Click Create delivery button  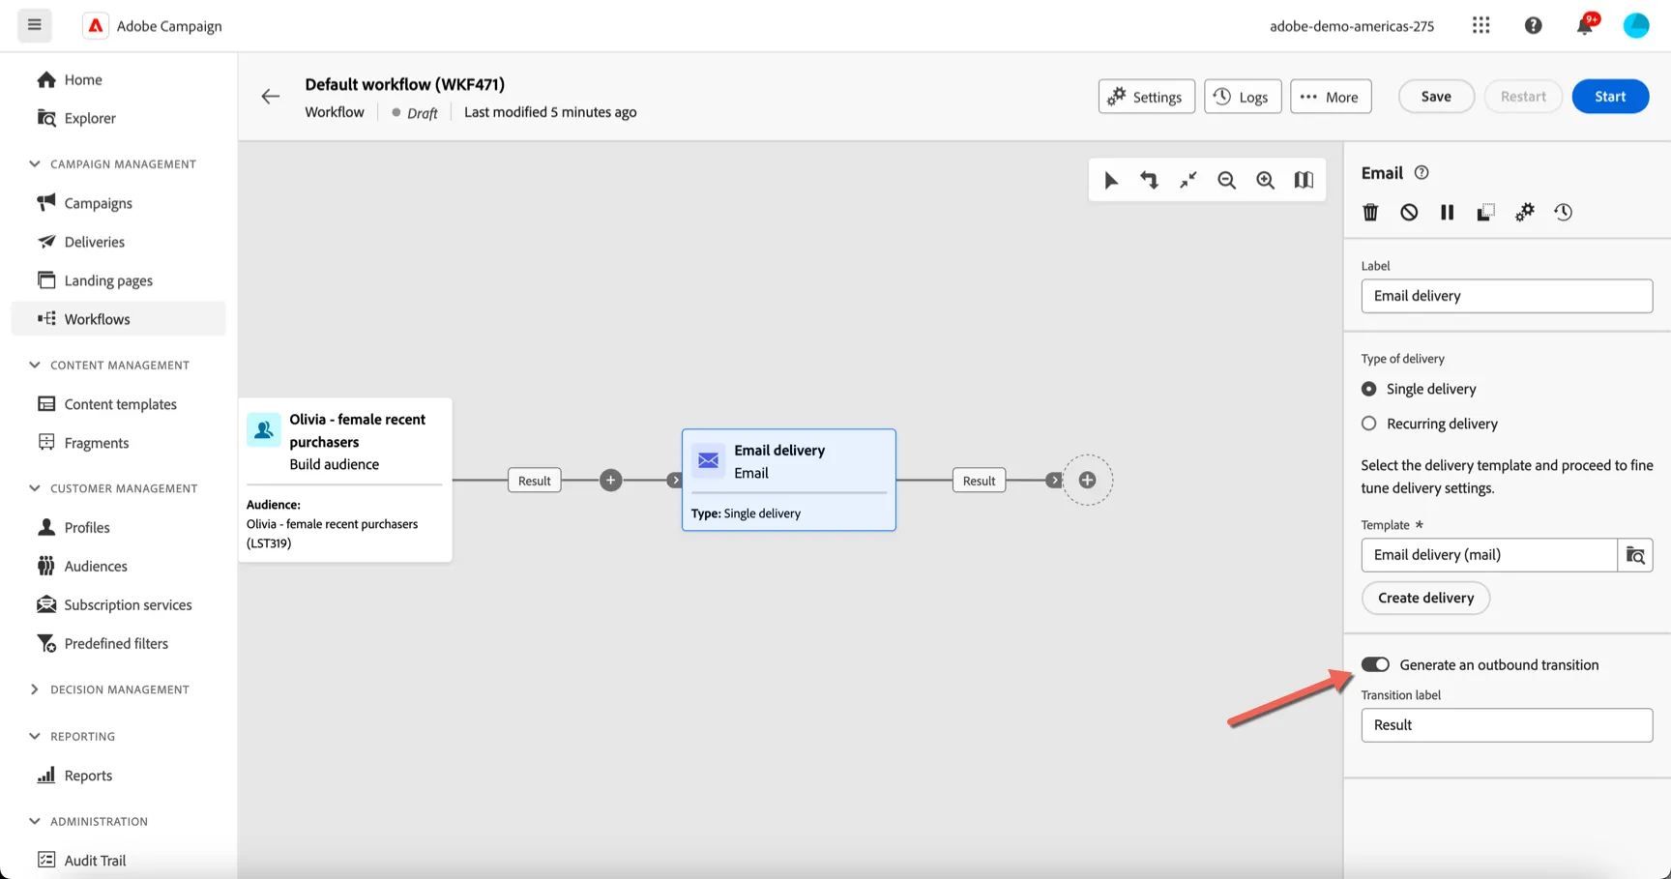[1425, 598]
